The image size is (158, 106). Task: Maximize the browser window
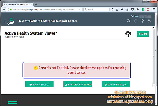(149, 2)
